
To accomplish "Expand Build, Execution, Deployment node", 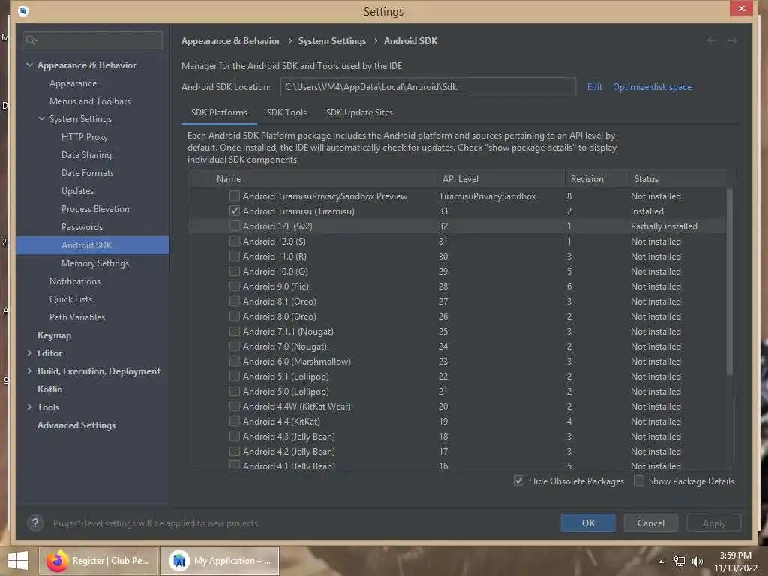I will click(29, 370).
